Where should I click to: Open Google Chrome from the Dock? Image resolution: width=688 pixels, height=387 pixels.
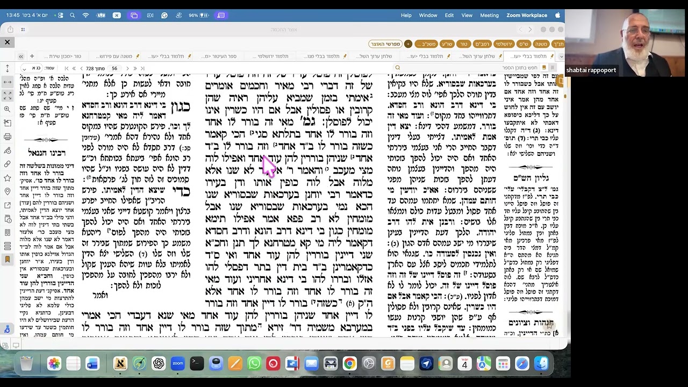[x=349, y=364]
